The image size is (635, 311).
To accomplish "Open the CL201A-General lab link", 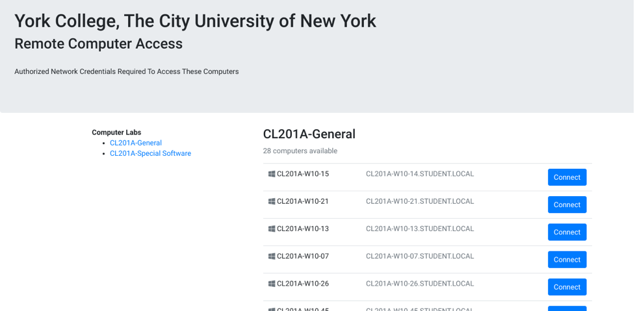I will pyautogui.click(x=136, y=143).
